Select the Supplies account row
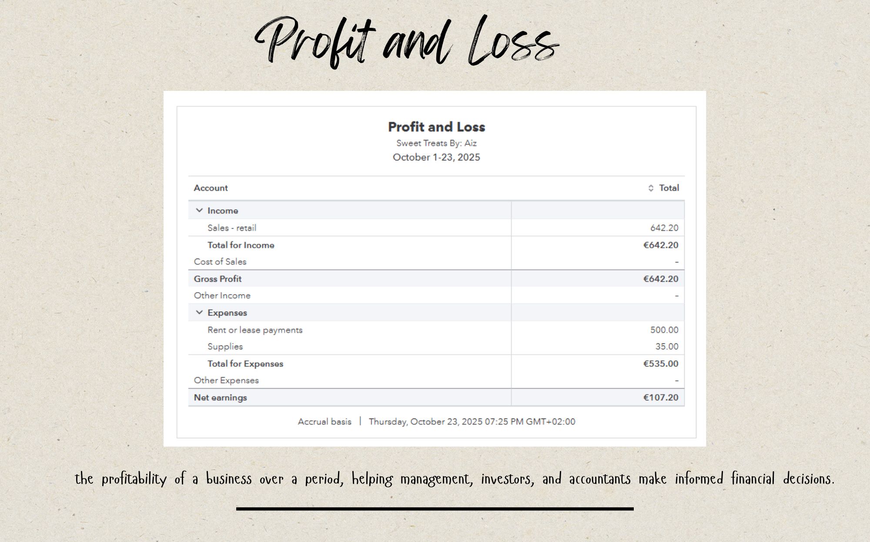The image size is (870, 542). click(x=225, y=346)
